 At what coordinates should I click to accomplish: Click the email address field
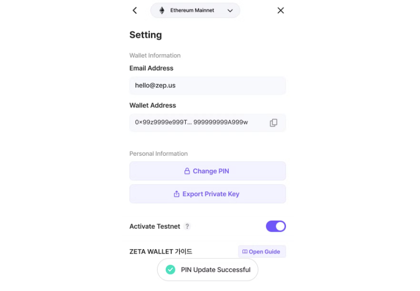coord(207,86)
